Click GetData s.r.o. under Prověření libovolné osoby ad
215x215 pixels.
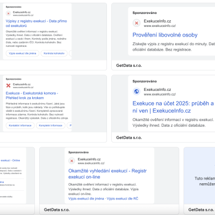(x=129, y=66)
